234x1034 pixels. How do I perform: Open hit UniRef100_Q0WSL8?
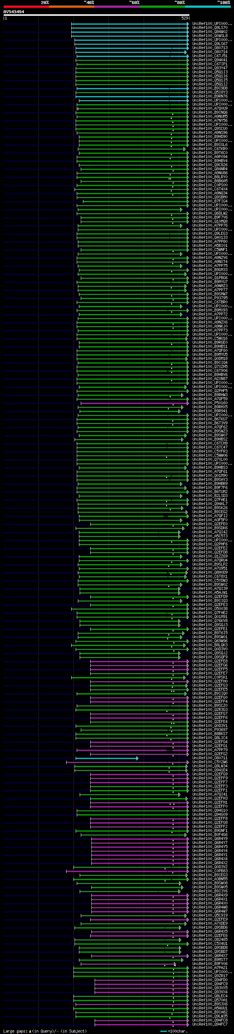210,36
